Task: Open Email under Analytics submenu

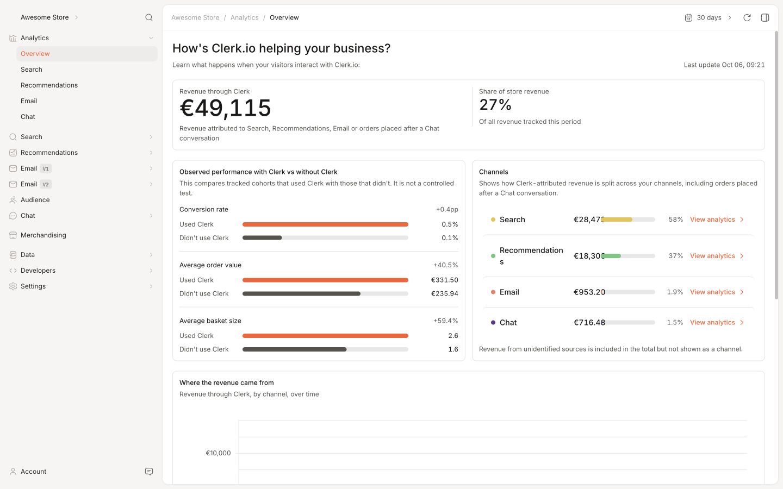Action: [x=87, y=101]
